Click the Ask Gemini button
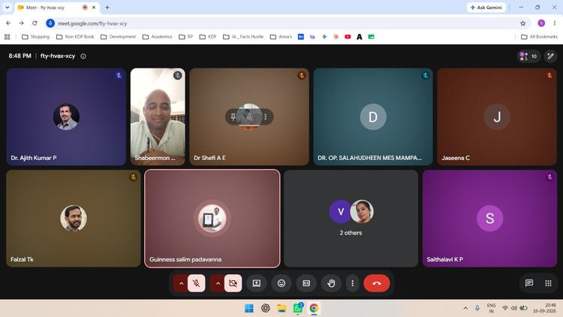Viewport: 563px width, 317px height. [486, 8]
